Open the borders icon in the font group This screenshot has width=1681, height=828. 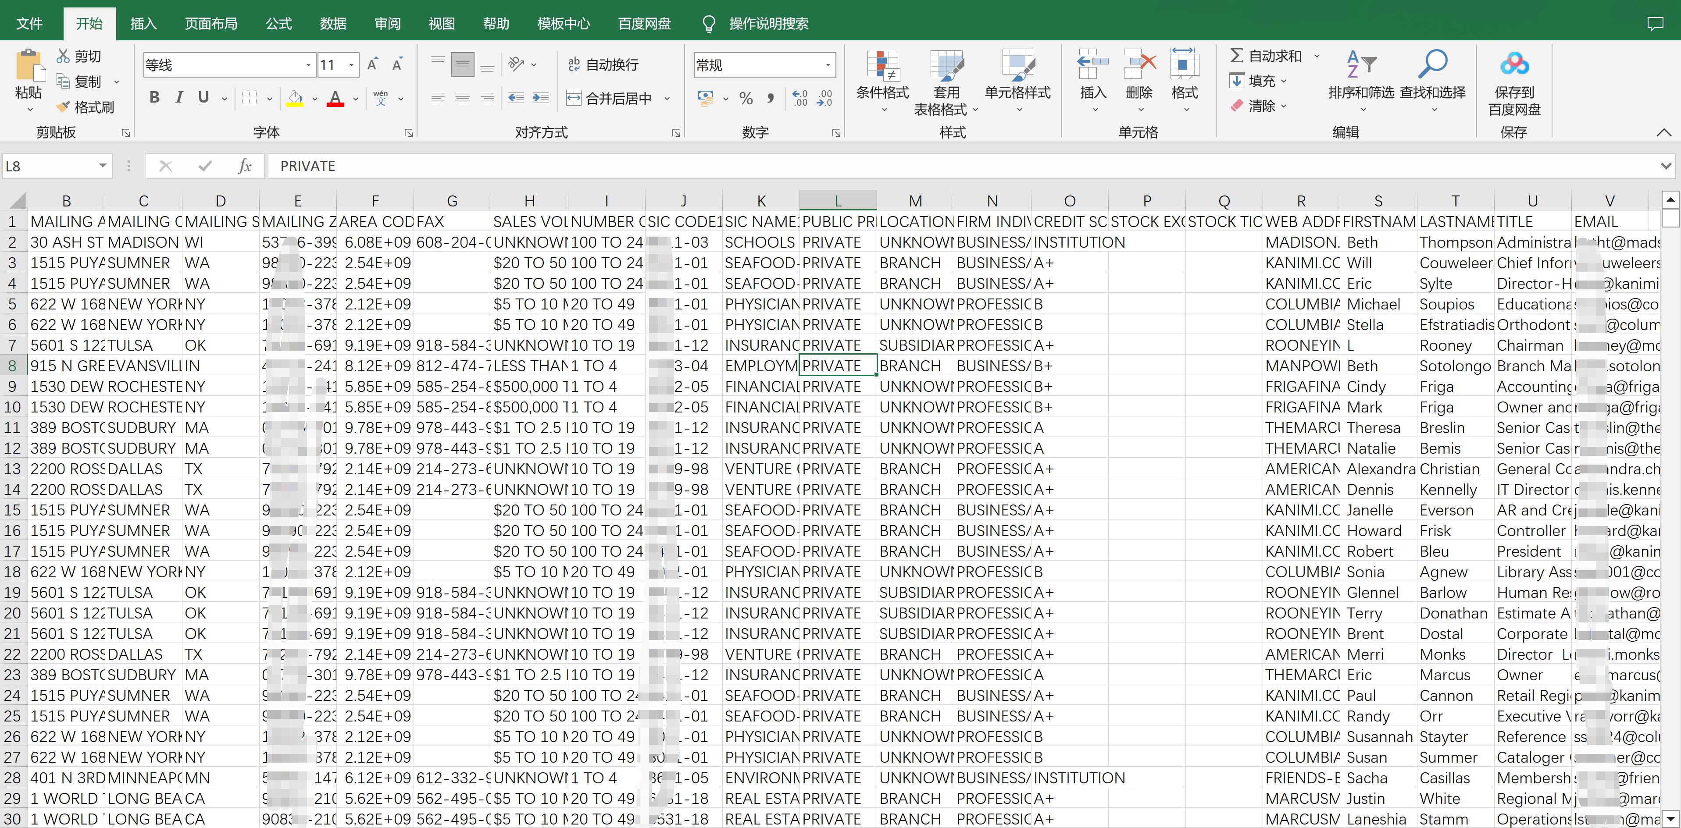(249, 99)
